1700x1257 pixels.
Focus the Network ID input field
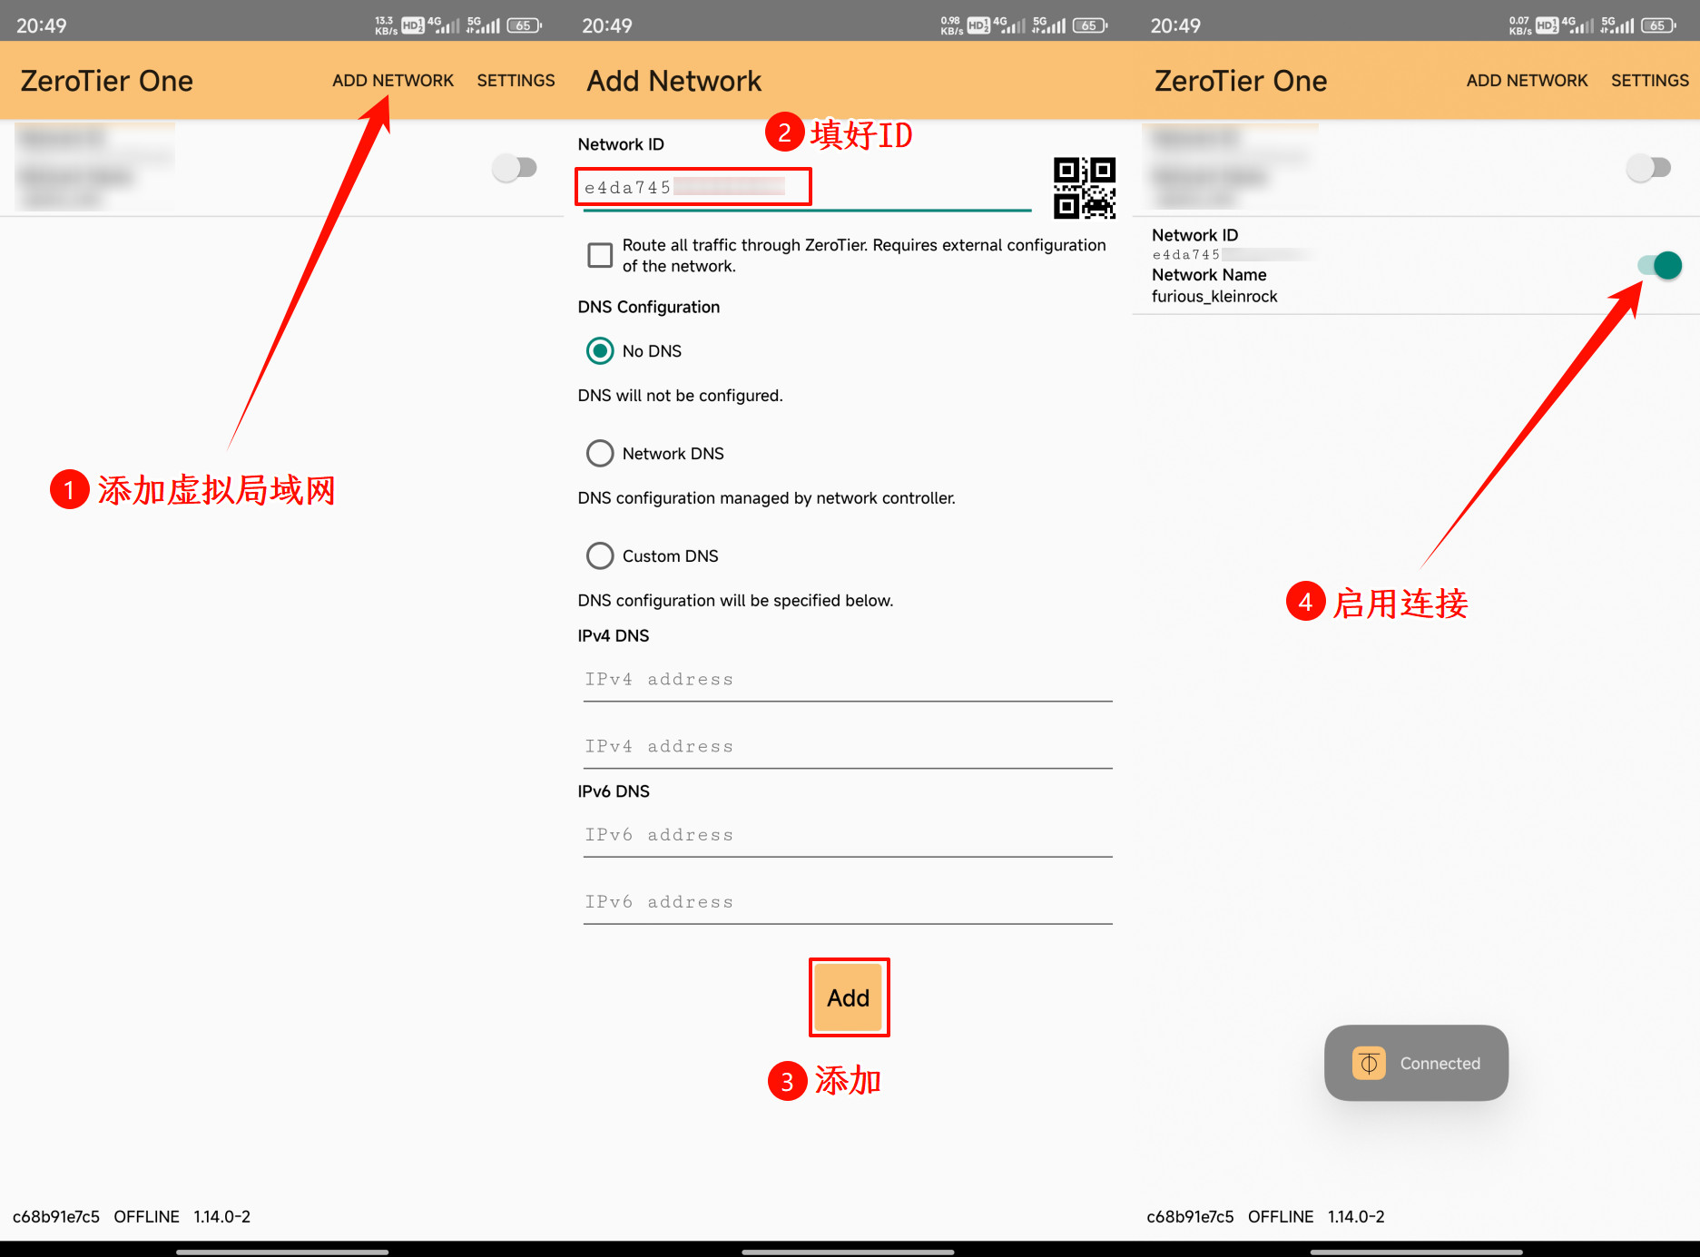click(x=807, y=188)
